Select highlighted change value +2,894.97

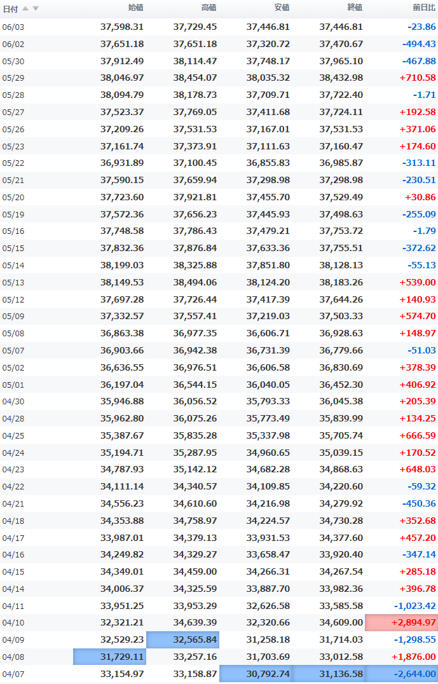[x=401, y=622]
